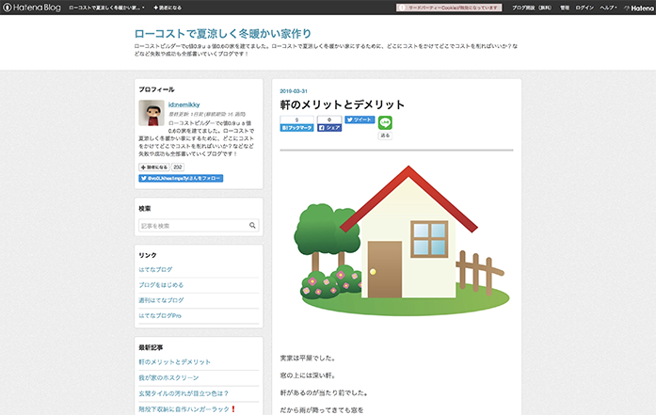Click the 232 subscriber count
This screenshot has height=415, width=656.
pos(178,167)
